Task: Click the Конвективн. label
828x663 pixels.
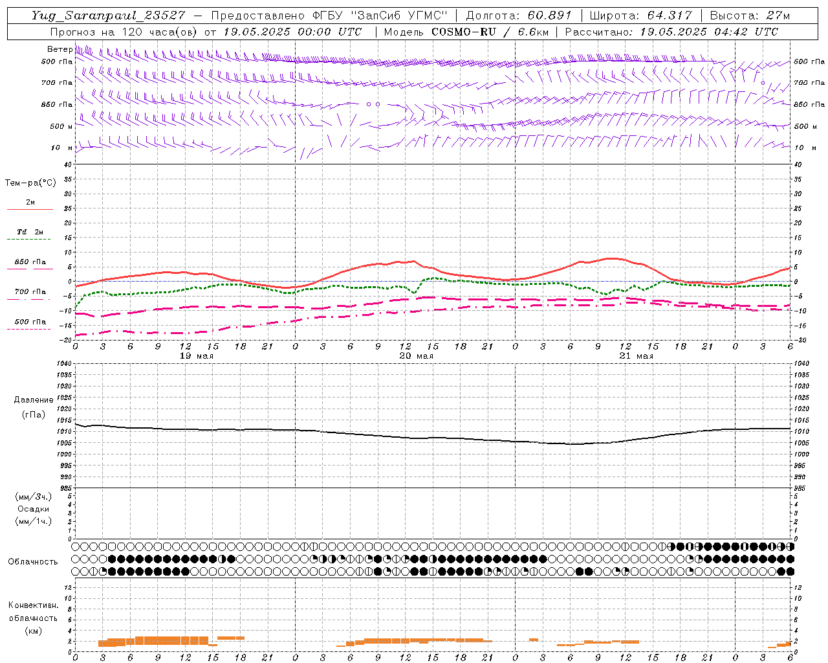Action: click(33, 605)
